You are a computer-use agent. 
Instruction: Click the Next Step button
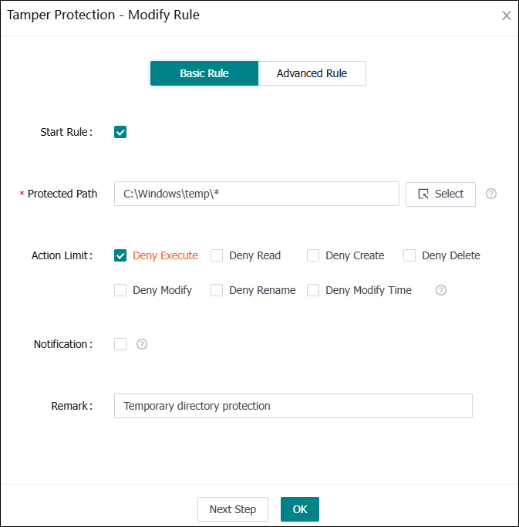pyautogui.click(x=232, y=509)
